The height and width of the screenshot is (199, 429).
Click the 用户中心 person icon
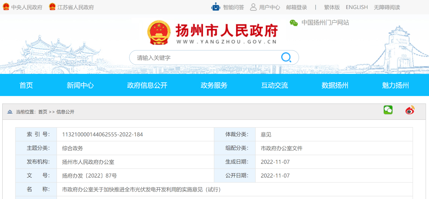point(253,7)
